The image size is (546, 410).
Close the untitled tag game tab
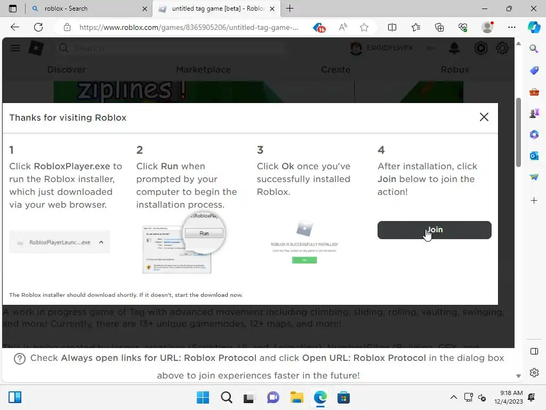272,9
